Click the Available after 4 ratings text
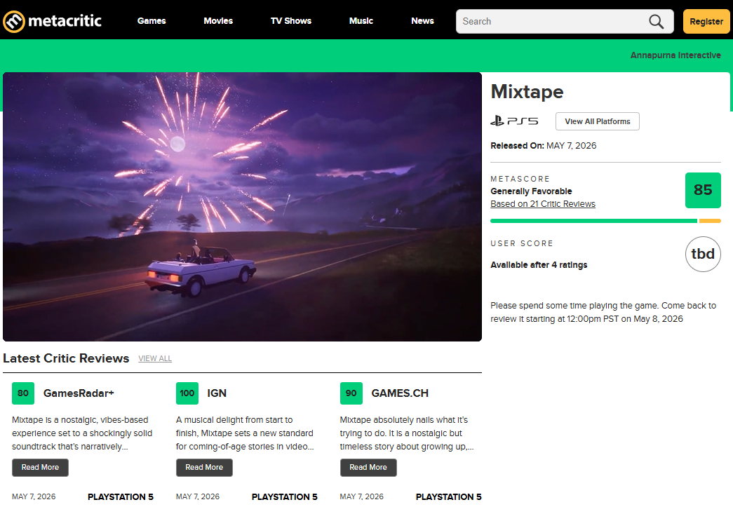This screenshot has height=528, width=733. click(539, 265)
